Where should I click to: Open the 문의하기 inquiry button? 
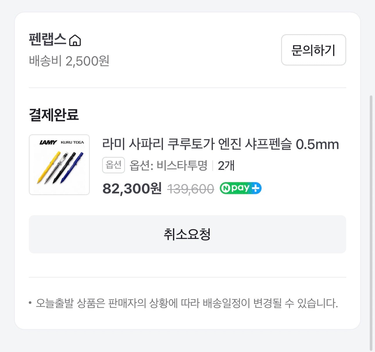313,50
